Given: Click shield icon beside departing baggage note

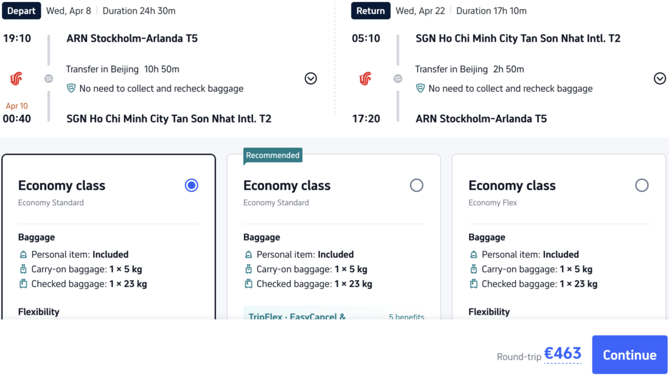Looking at the screenshot, I should click(71, 88).
